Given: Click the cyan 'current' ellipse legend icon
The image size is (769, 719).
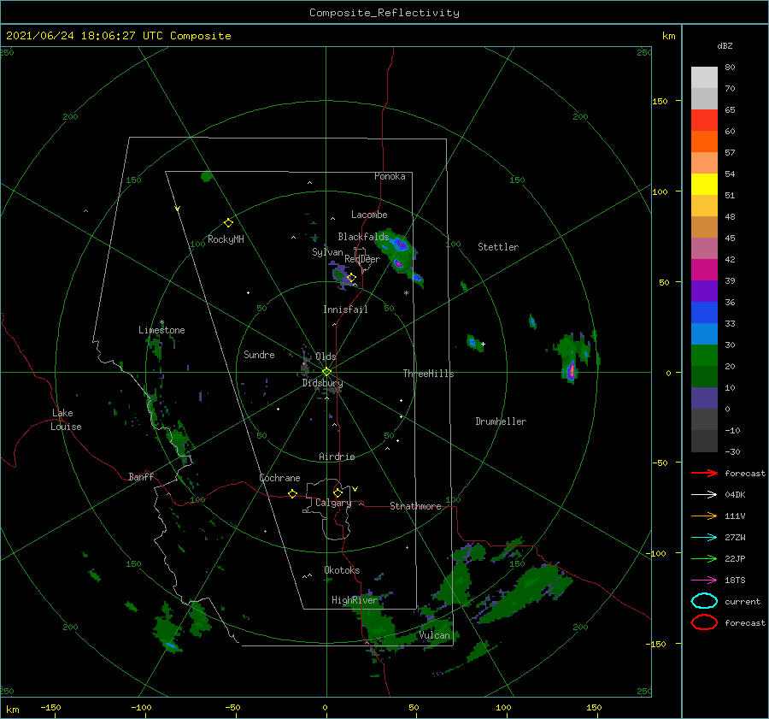Looking at the screenshot, I should coord(704,601).
